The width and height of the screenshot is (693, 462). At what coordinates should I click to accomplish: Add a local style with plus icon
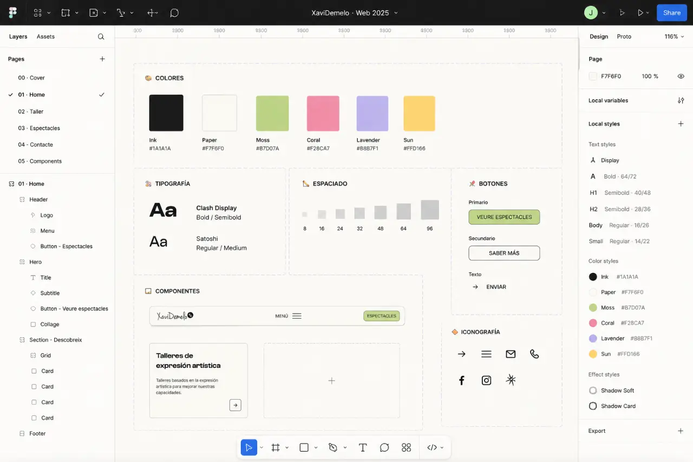point(681,124)
